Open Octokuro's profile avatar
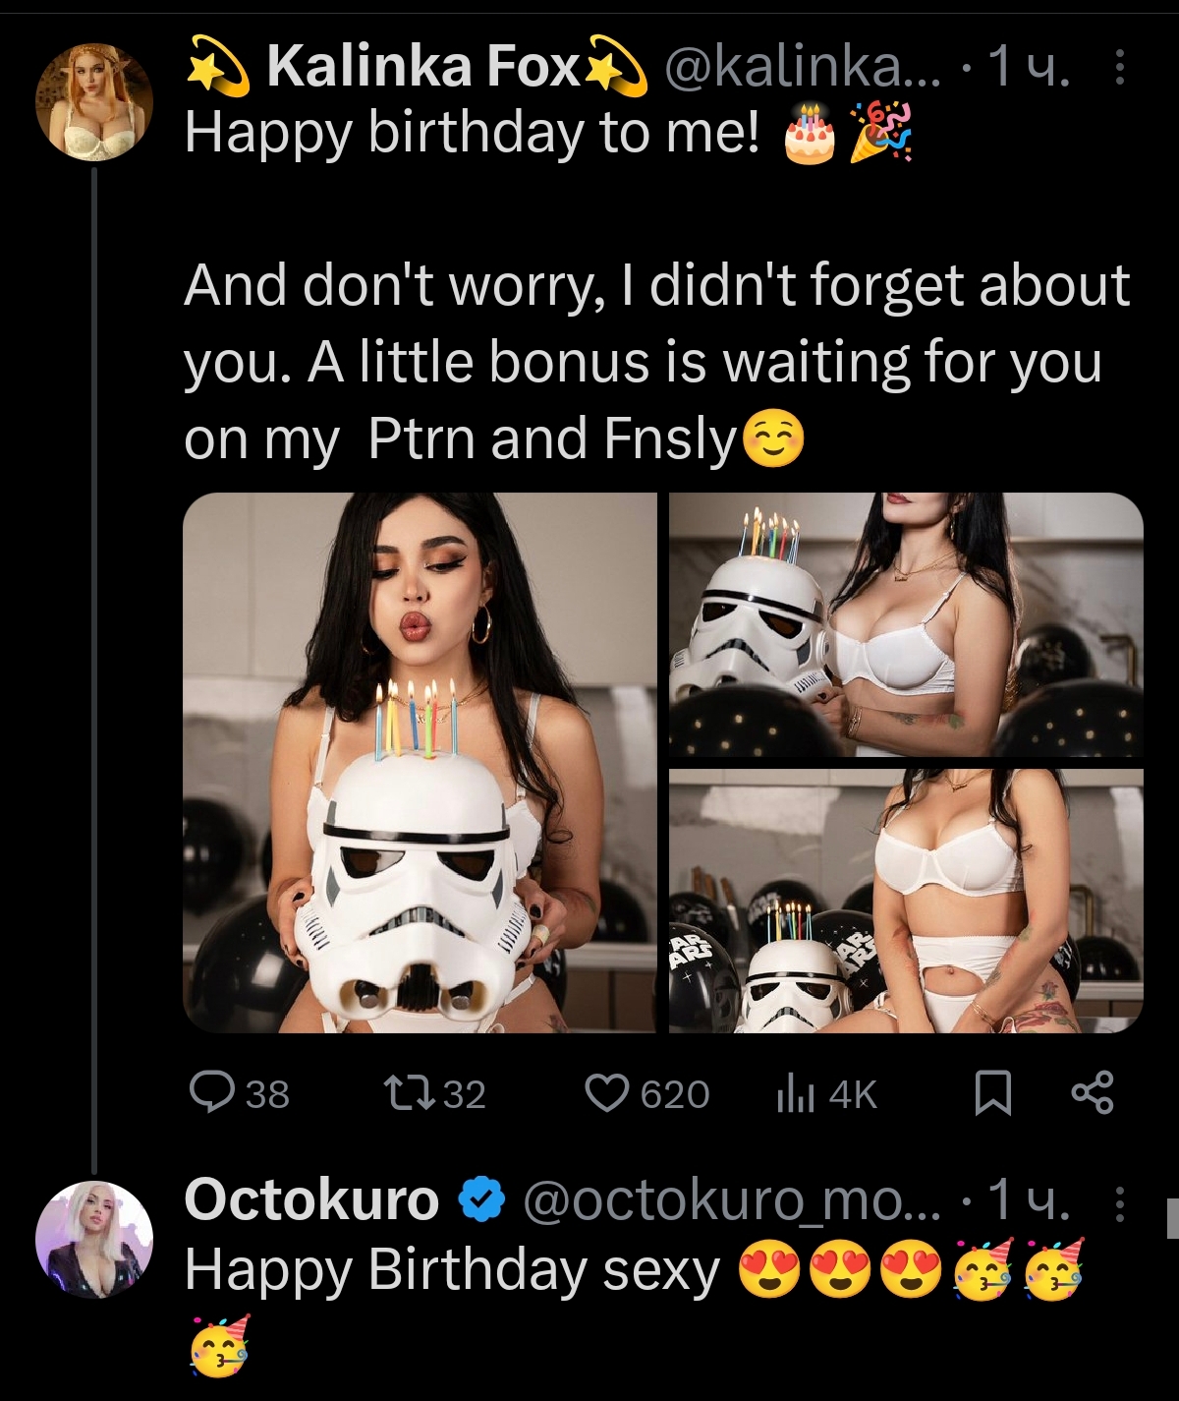The width and height of the screenshot is (1179, 1401). click(94, 1239)
